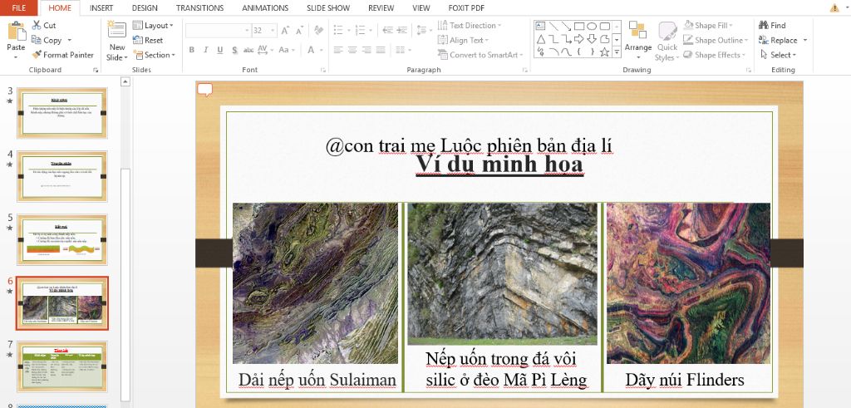This screenshot has width=851, height=408.
Task: Open the Select dropdown
Action: (778, 55)
